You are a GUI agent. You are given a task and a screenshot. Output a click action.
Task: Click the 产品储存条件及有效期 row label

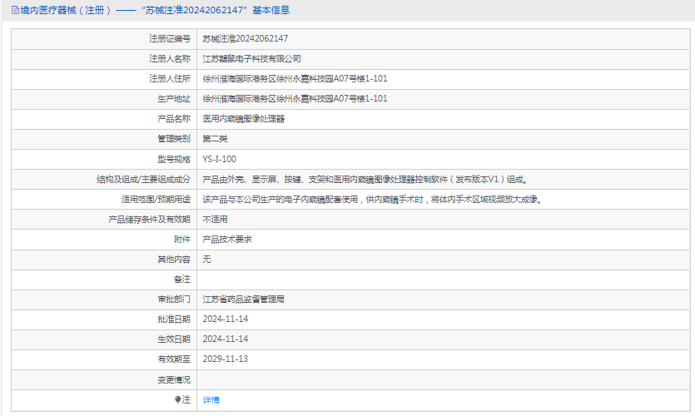[x=149, y=220]
